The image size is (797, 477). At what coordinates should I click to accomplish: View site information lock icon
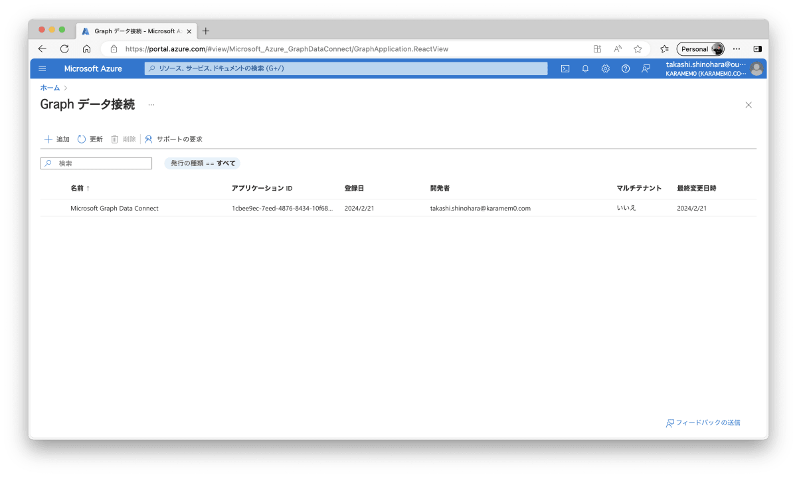[114, 48]
